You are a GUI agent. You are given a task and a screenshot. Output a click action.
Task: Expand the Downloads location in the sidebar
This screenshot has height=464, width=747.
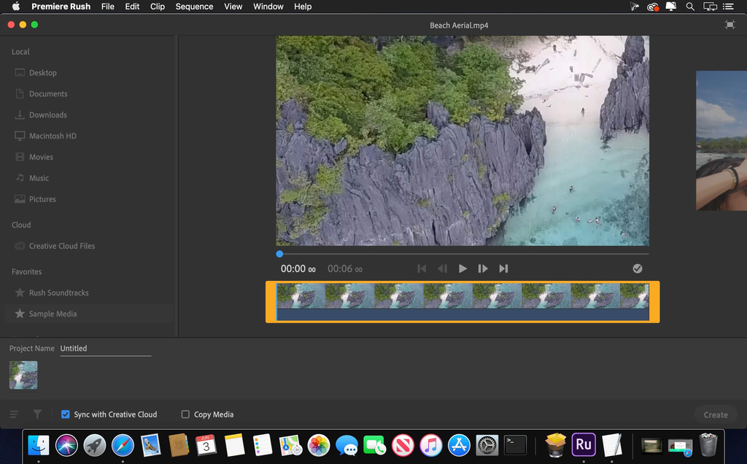click(x=47, y=115)
